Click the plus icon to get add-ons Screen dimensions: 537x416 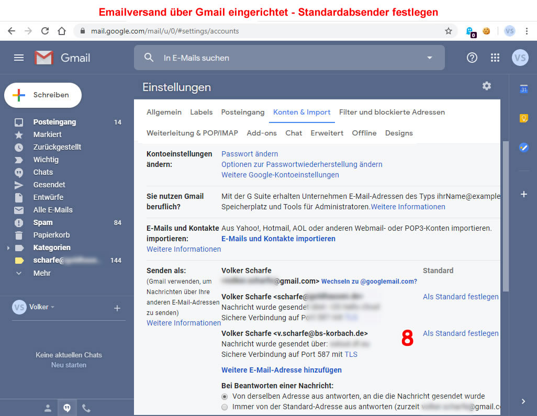click(523, 194)
